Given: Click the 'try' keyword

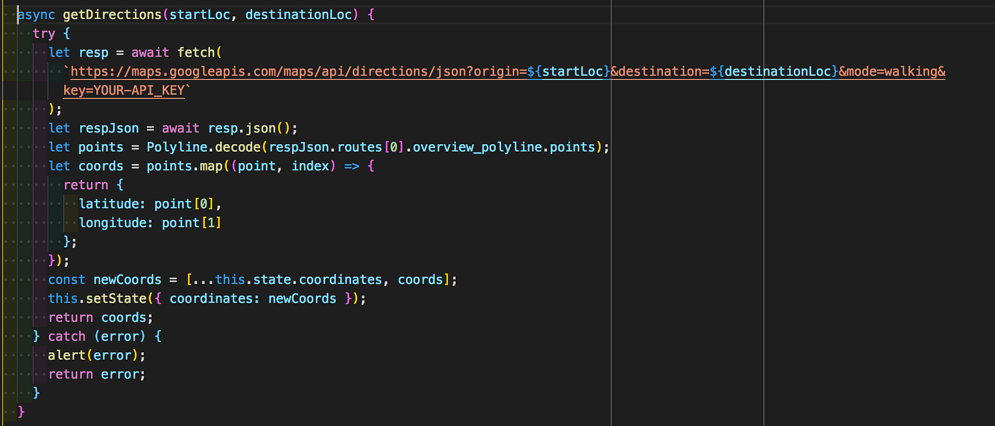Looking at the screenshot, I should 44,34.
